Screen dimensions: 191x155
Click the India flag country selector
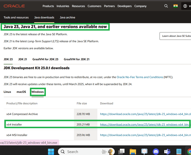pyautogui.click(x=175, y=6)
